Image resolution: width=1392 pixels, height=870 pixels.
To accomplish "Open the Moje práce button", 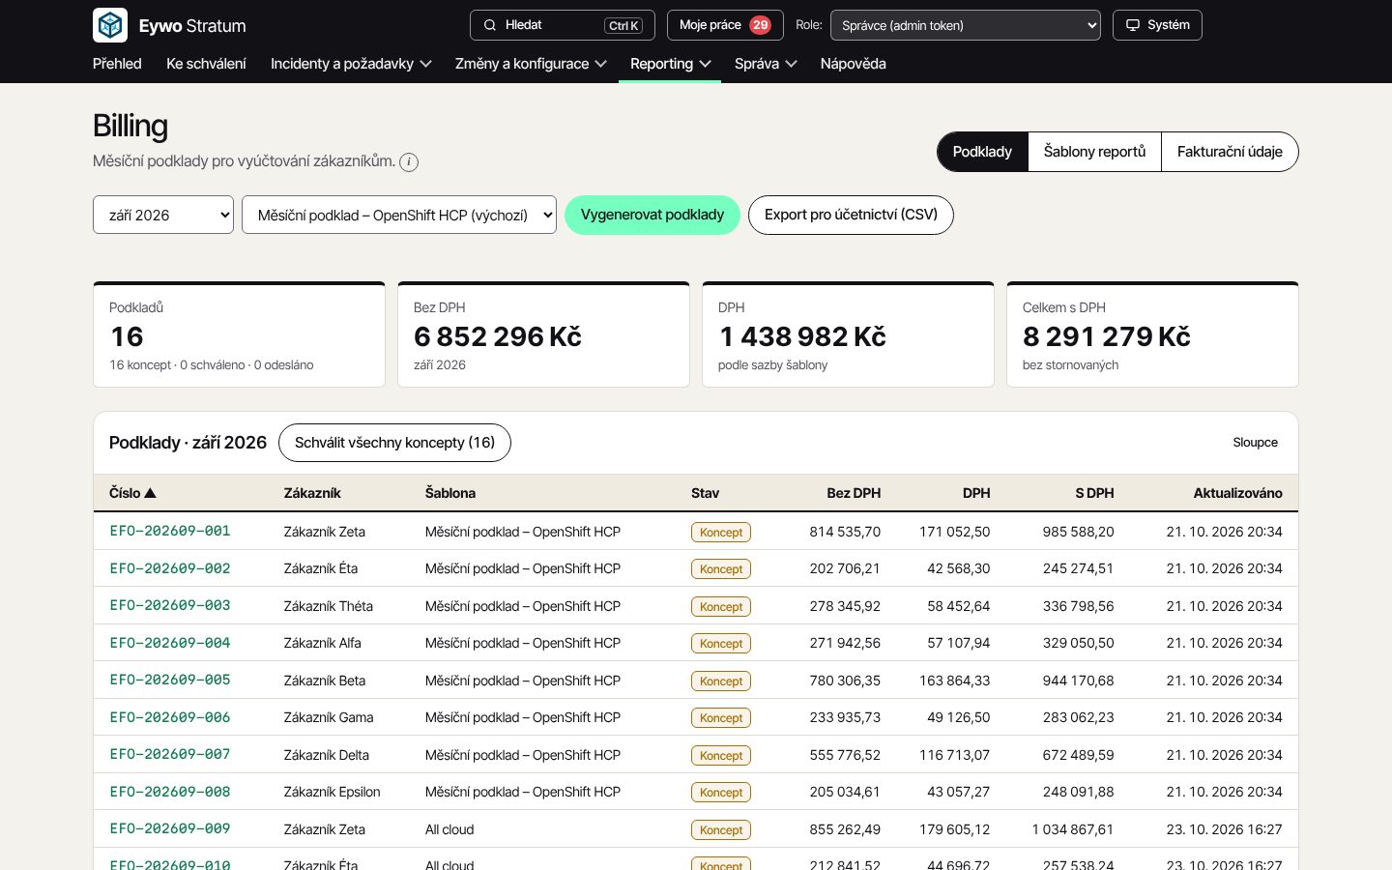I will coord(725,25).
